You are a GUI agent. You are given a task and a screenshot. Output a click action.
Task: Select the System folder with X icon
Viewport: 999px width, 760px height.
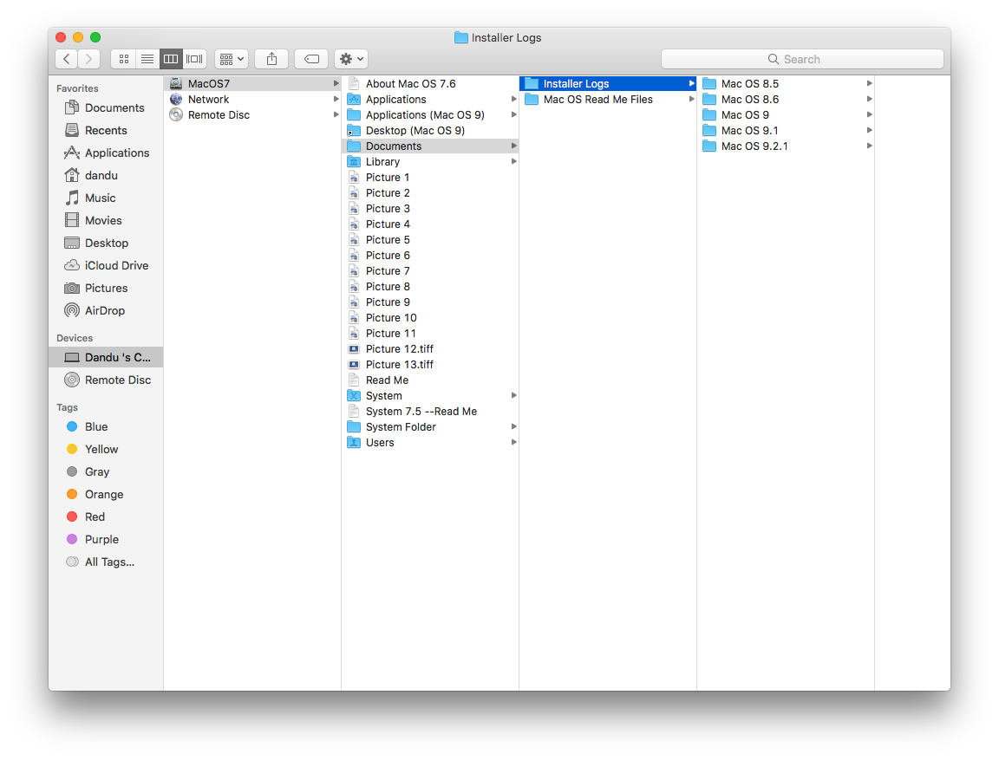pyautogui.click(x=430, y=395)
